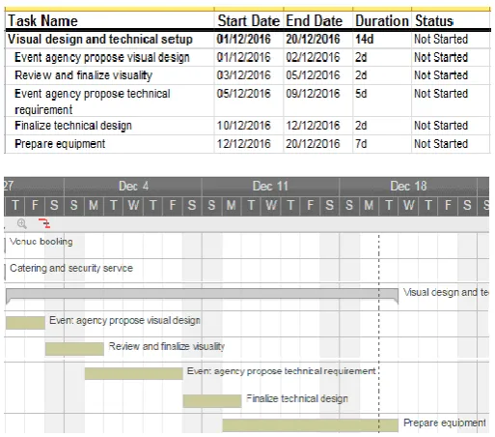Click the Event agency propose visual design Gantt bar
495x437 pixels.
click(25, 323)
